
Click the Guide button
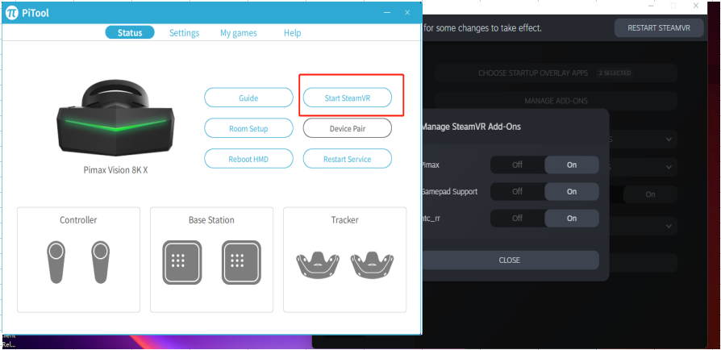pos(248,98)
